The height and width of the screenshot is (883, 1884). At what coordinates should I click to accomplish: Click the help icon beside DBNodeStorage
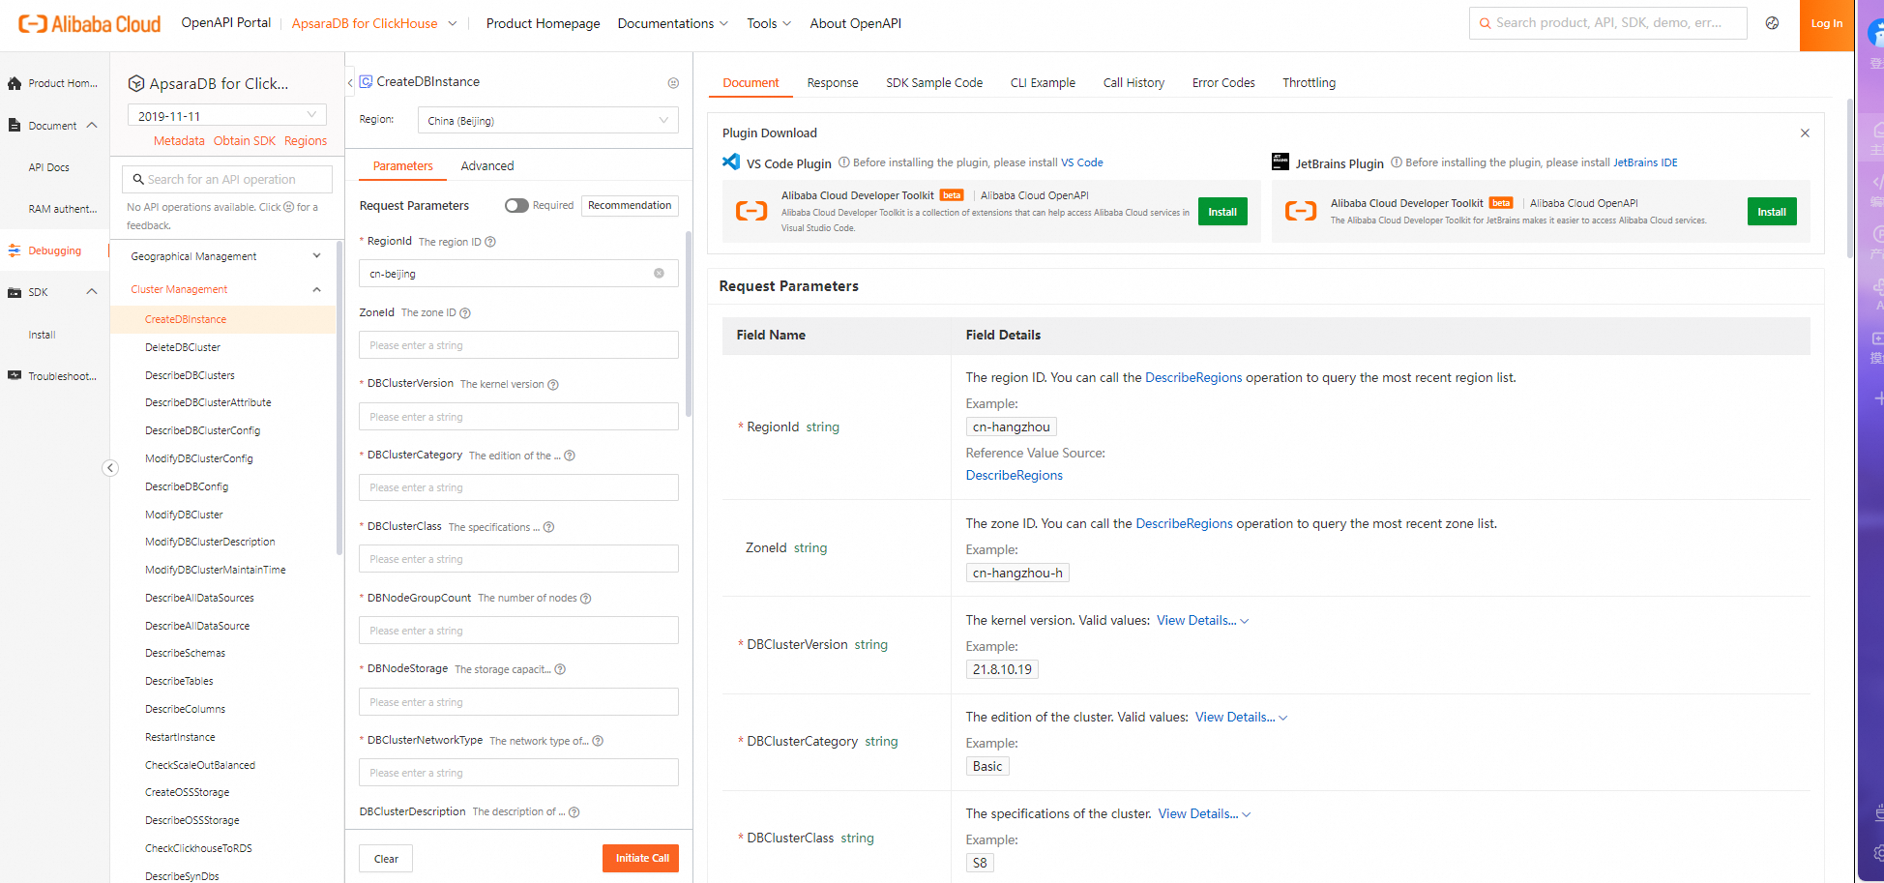point(560,669)
